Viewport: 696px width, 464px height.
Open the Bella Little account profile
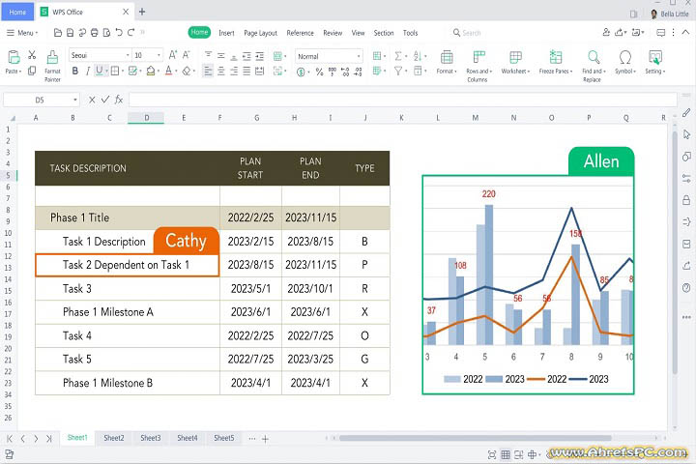669,14
